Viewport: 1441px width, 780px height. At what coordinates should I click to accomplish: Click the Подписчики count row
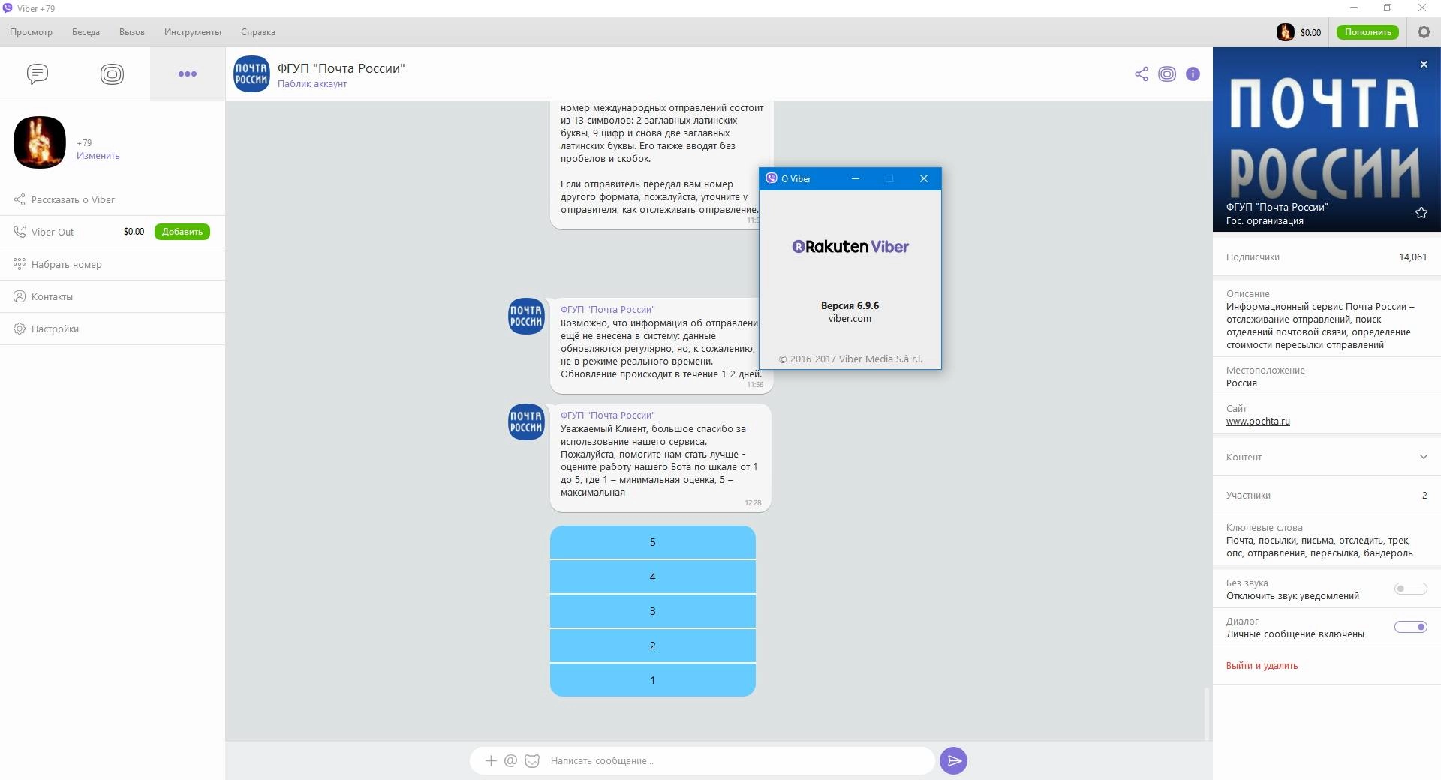[x=1327, y=256]
